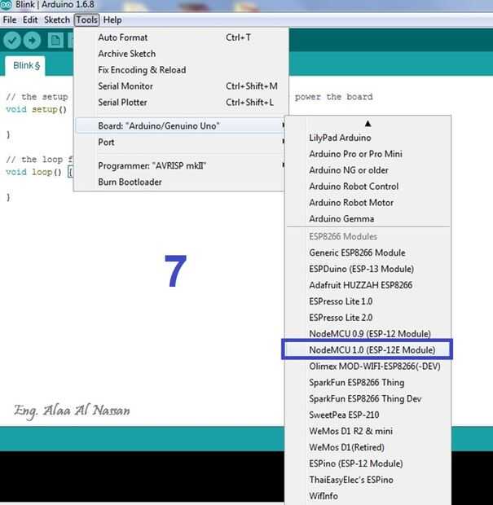Image resolution: width=493 pixels, height=505 pixels.
Task: Choose Burn Bootloader
Action: 181,182
